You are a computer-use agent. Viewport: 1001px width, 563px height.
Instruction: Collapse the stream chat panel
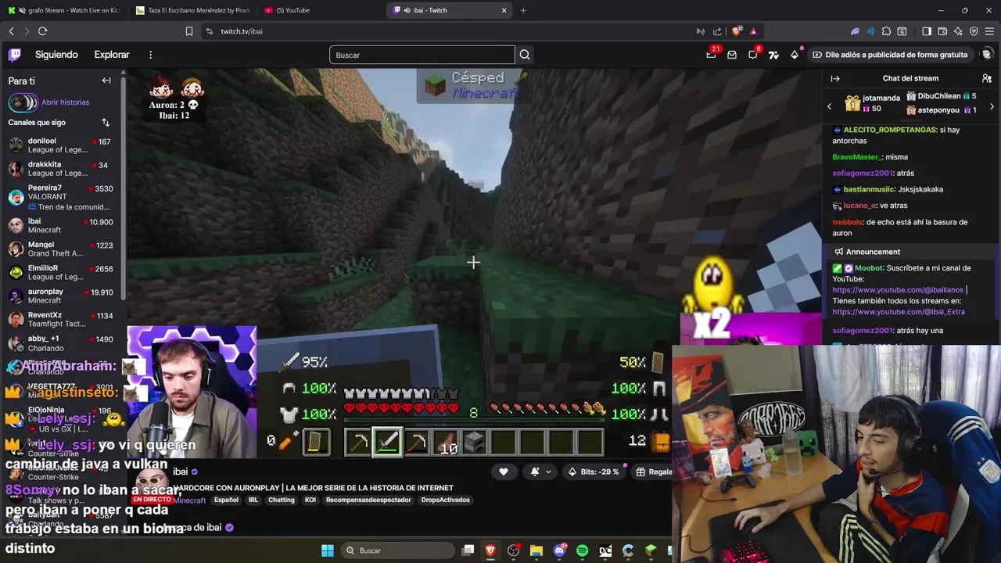pos(834,78)
